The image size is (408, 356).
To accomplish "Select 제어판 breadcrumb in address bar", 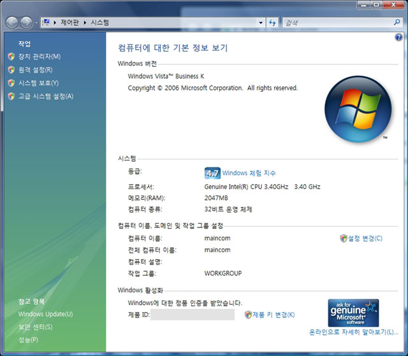I will [69, 22].
